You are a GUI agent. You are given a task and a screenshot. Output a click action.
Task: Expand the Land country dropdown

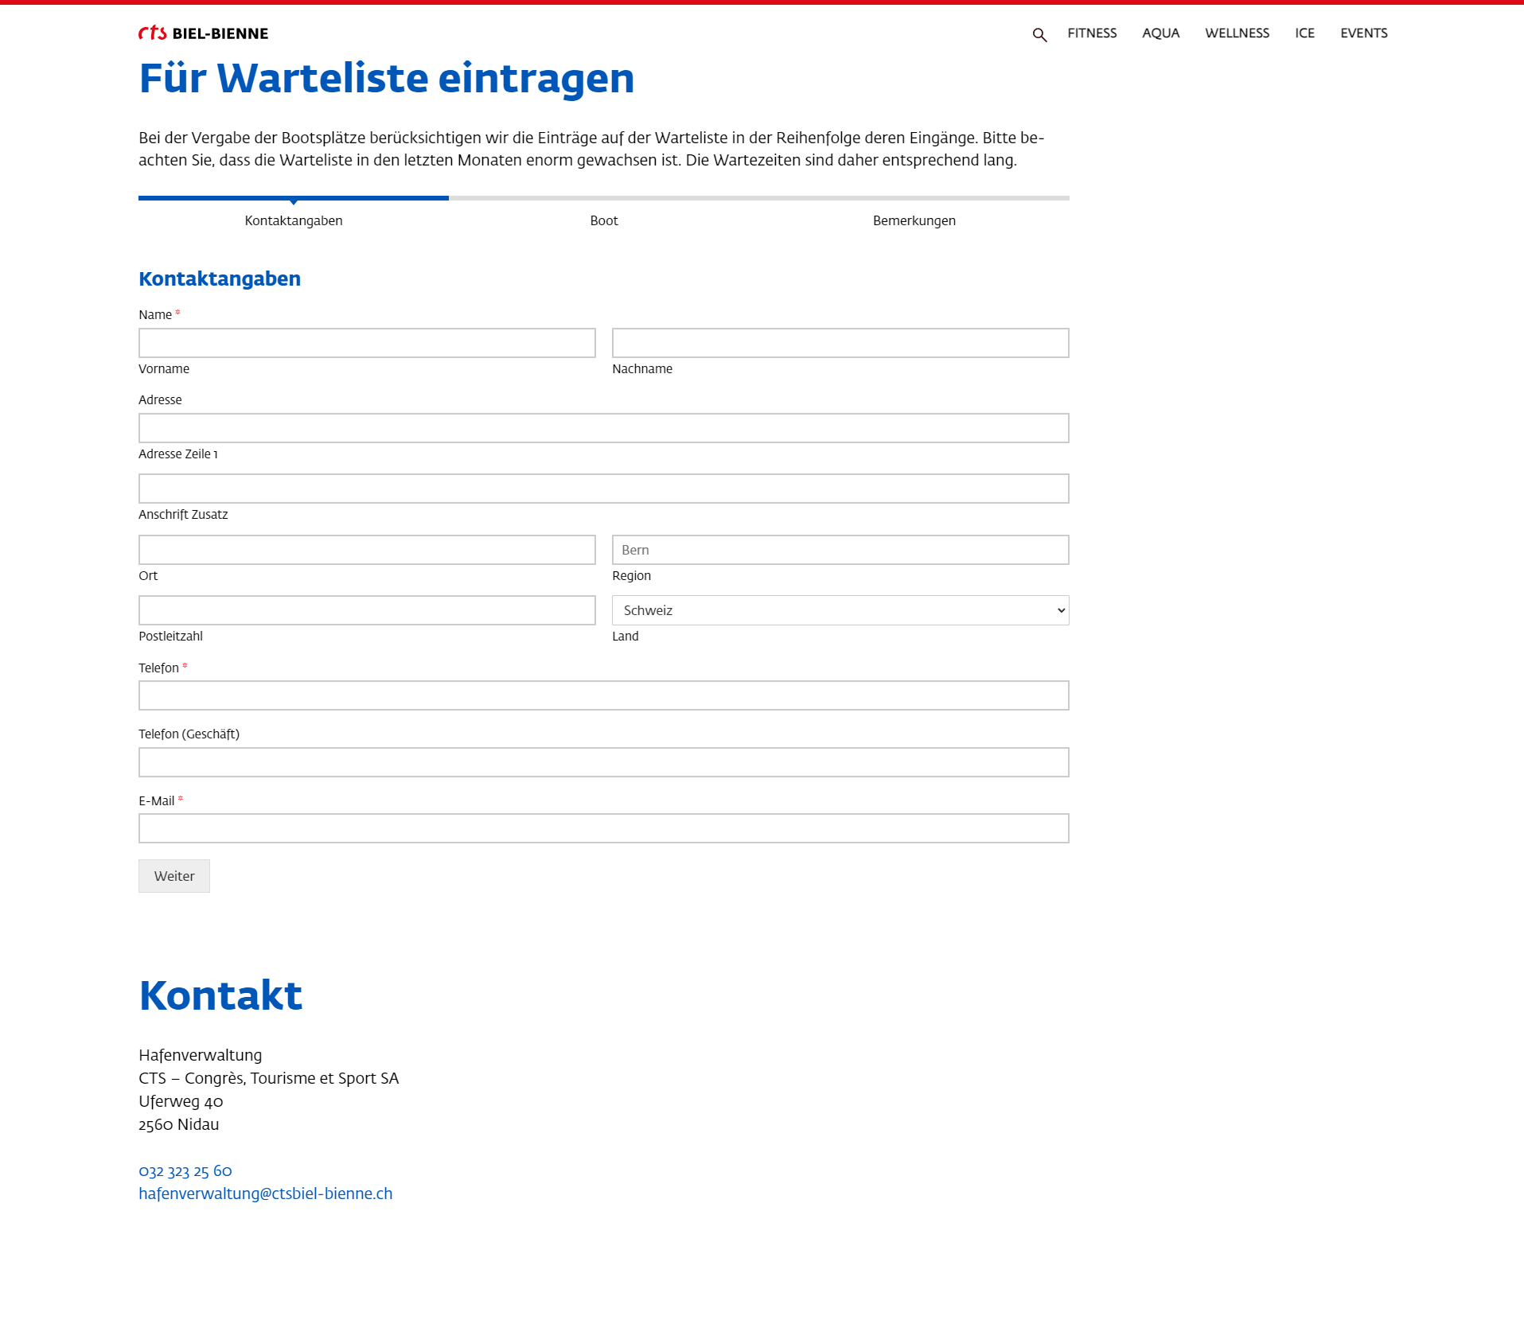point(840,610)
